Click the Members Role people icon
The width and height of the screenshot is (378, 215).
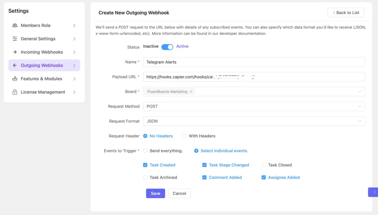click(15, 25)
